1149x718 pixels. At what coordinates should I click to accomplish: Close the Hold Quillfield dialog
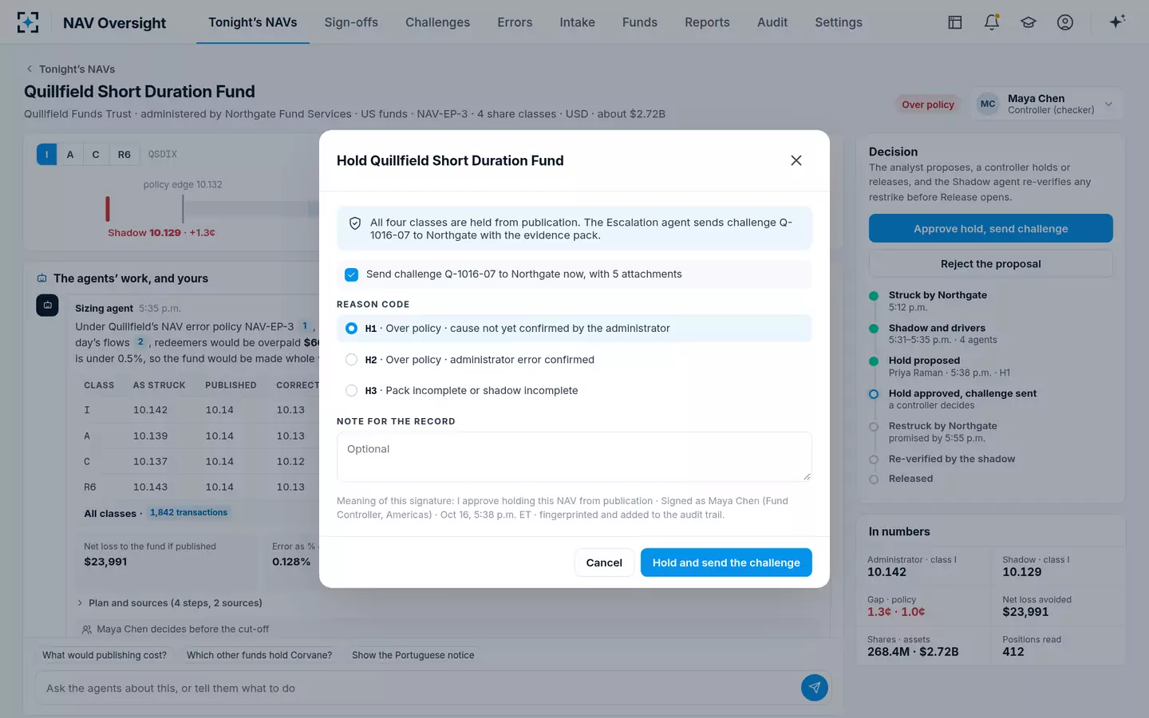tap(796, 160)
